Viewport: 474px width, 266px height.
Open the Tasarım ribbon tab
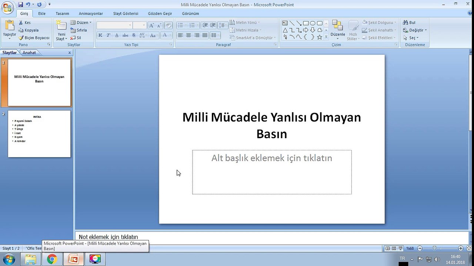click(62, 13)
